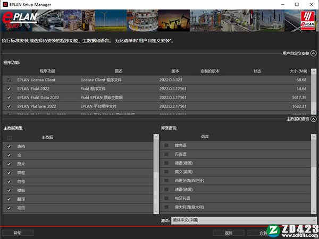Click the 语言 column header in language list
This screenshot has height=239, width=319.
pos(205,137)
